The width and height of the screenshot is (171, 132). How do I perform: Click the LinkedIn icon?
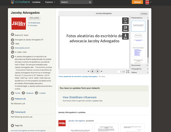click(x=37, y=93)
